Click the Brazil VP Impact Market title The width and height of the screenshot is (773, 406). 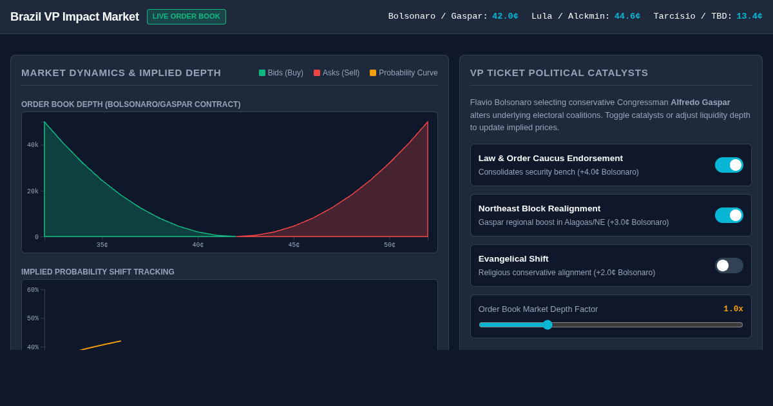point(75,17)
